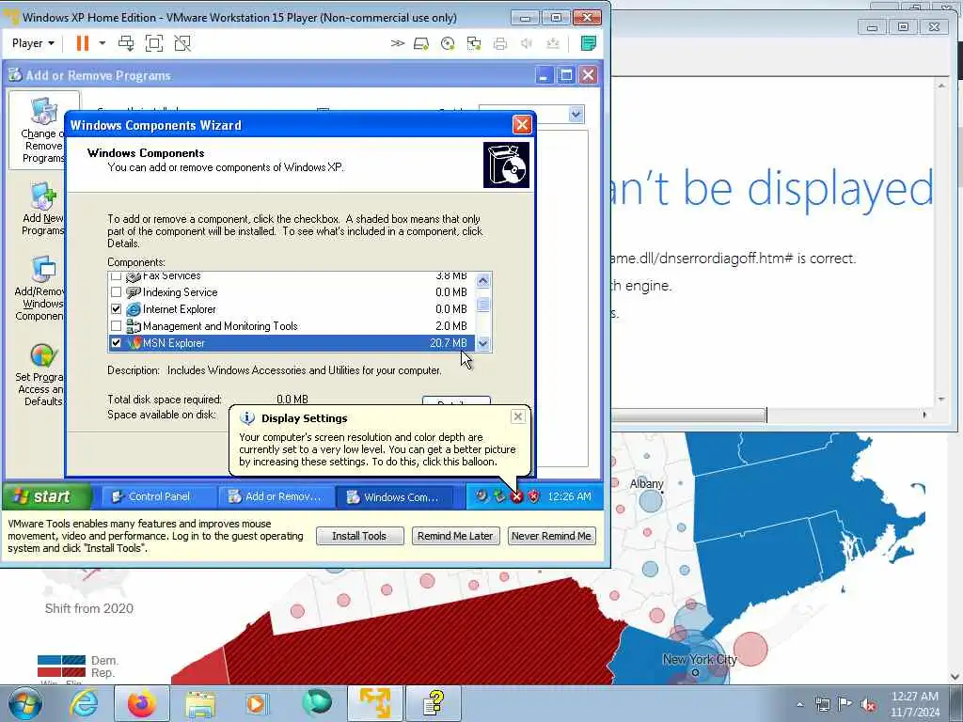This screenshot has width=963, height=722.
Task: Click the network tray icon in Windows 7
Action: click(x=822, y=704)
